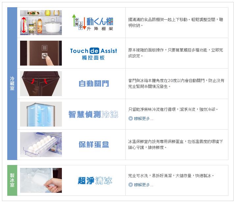Select the 冷藏室 blue section tab
235x203 pixels.
[12, 84]
